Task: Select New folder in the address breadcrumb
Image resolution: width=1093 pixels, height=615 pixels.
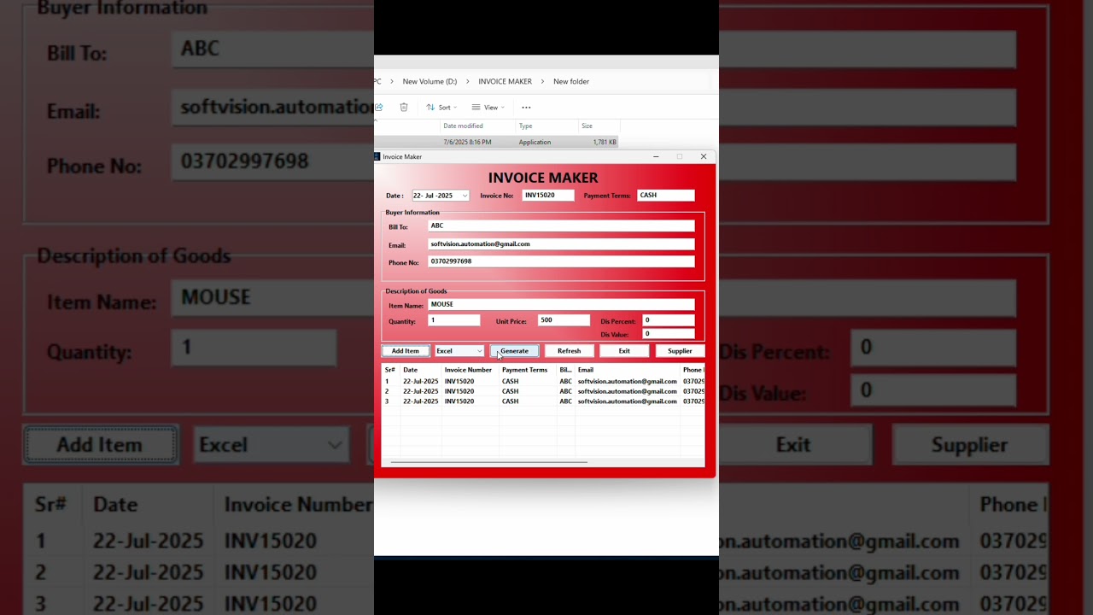Action: click(x=571, y=81)
